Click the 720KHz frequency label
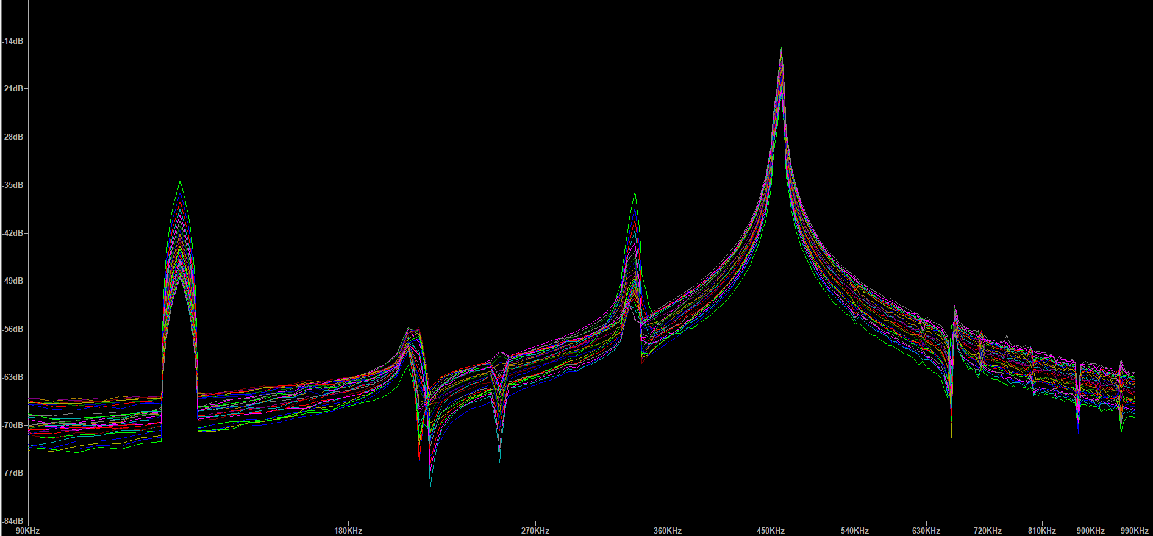Image resolution: width=1153 pixels, height=536 pixels. (x=988, y=531)
